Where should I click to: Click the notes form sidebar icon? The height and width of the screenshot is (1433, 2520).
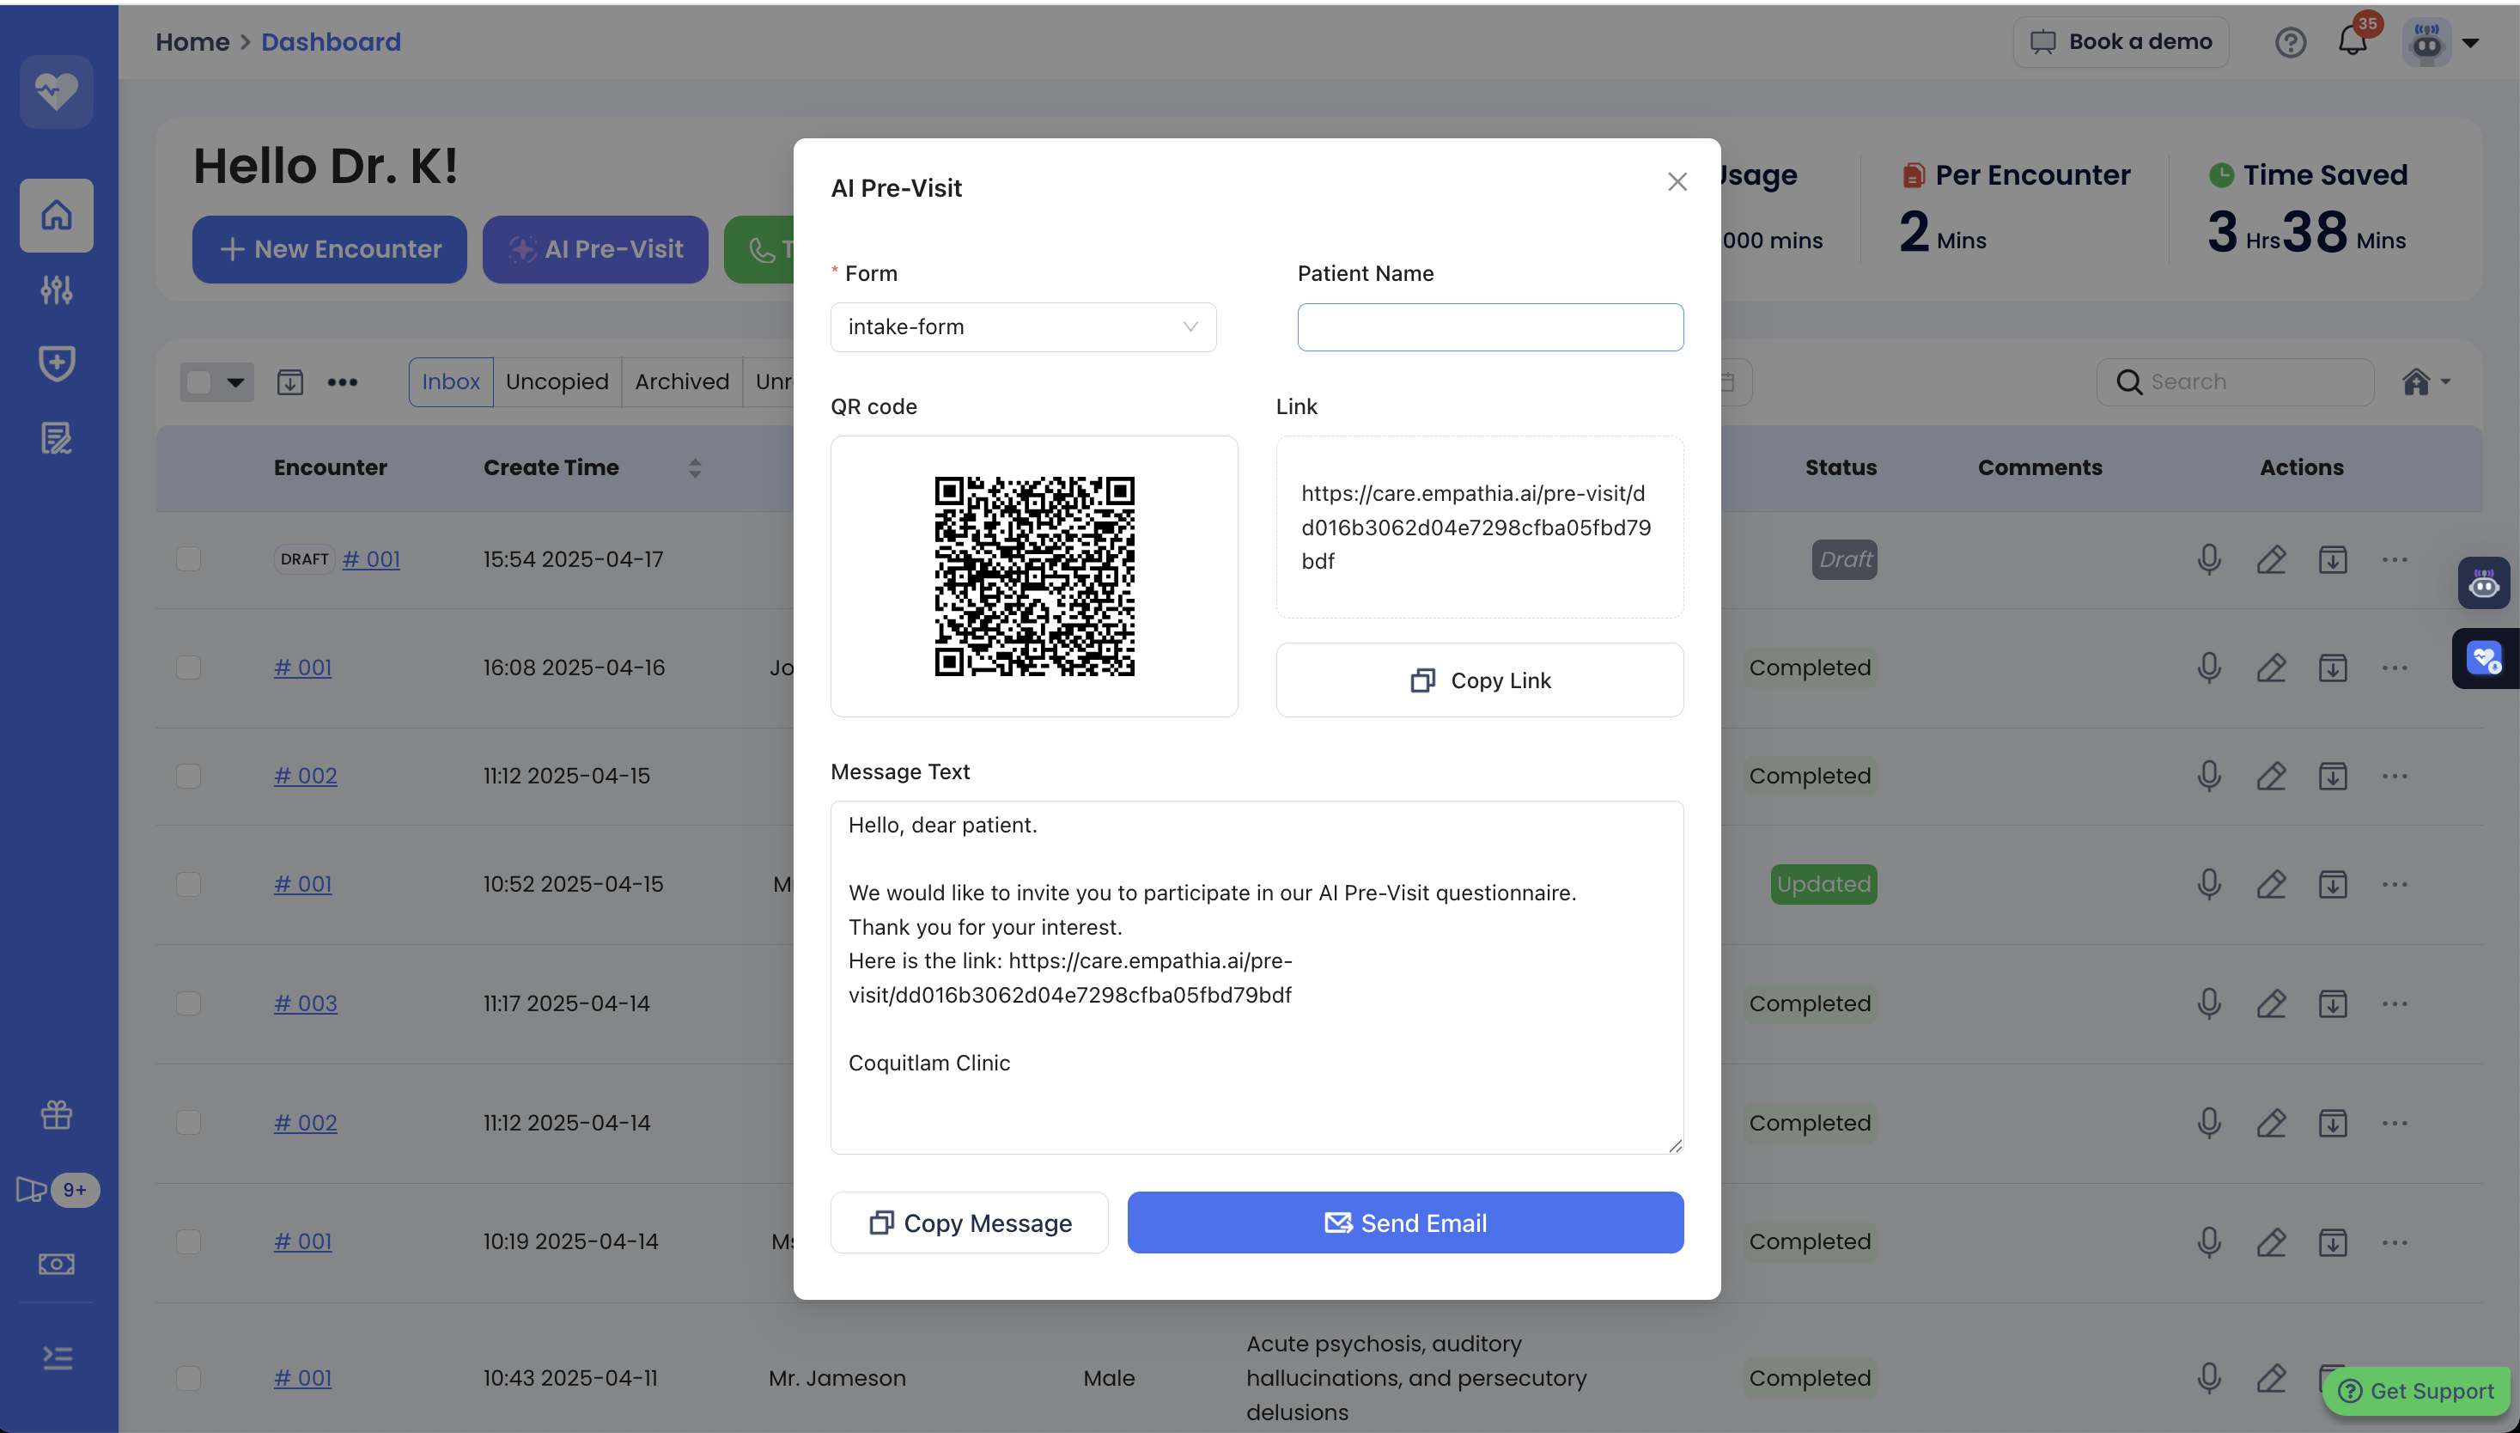56,438
